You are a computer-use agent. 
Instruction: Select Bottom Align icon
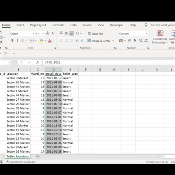click(x=71, y=34)
